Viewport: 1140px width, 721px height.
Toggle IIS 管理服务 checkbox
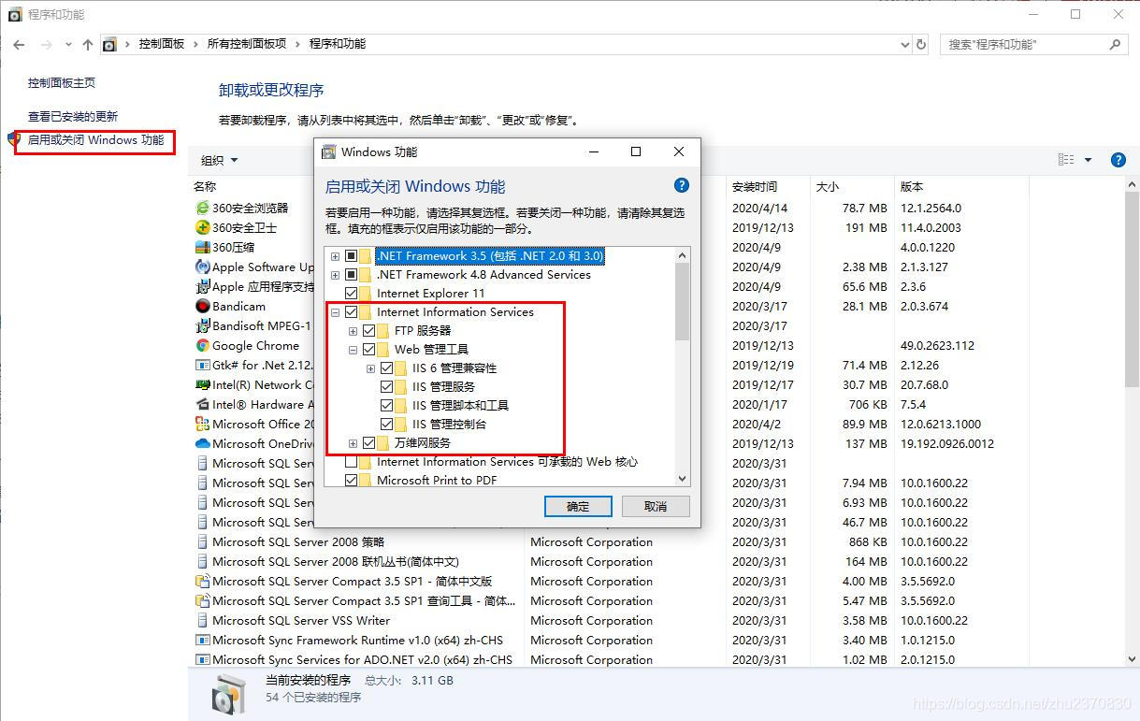click(387, 386)
